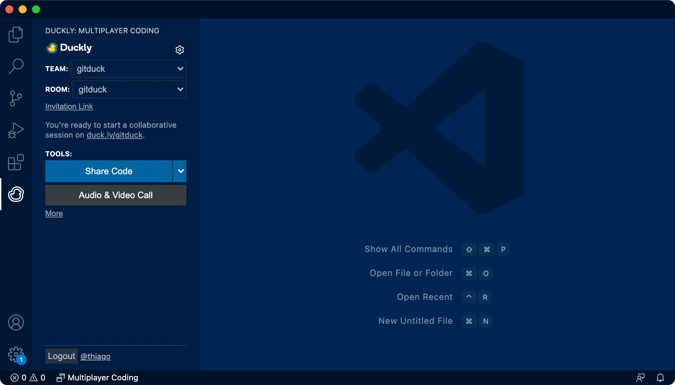675x385 pixels.
Task: Click the Duckly multiplayer coding icon
Action: (16, 193)
